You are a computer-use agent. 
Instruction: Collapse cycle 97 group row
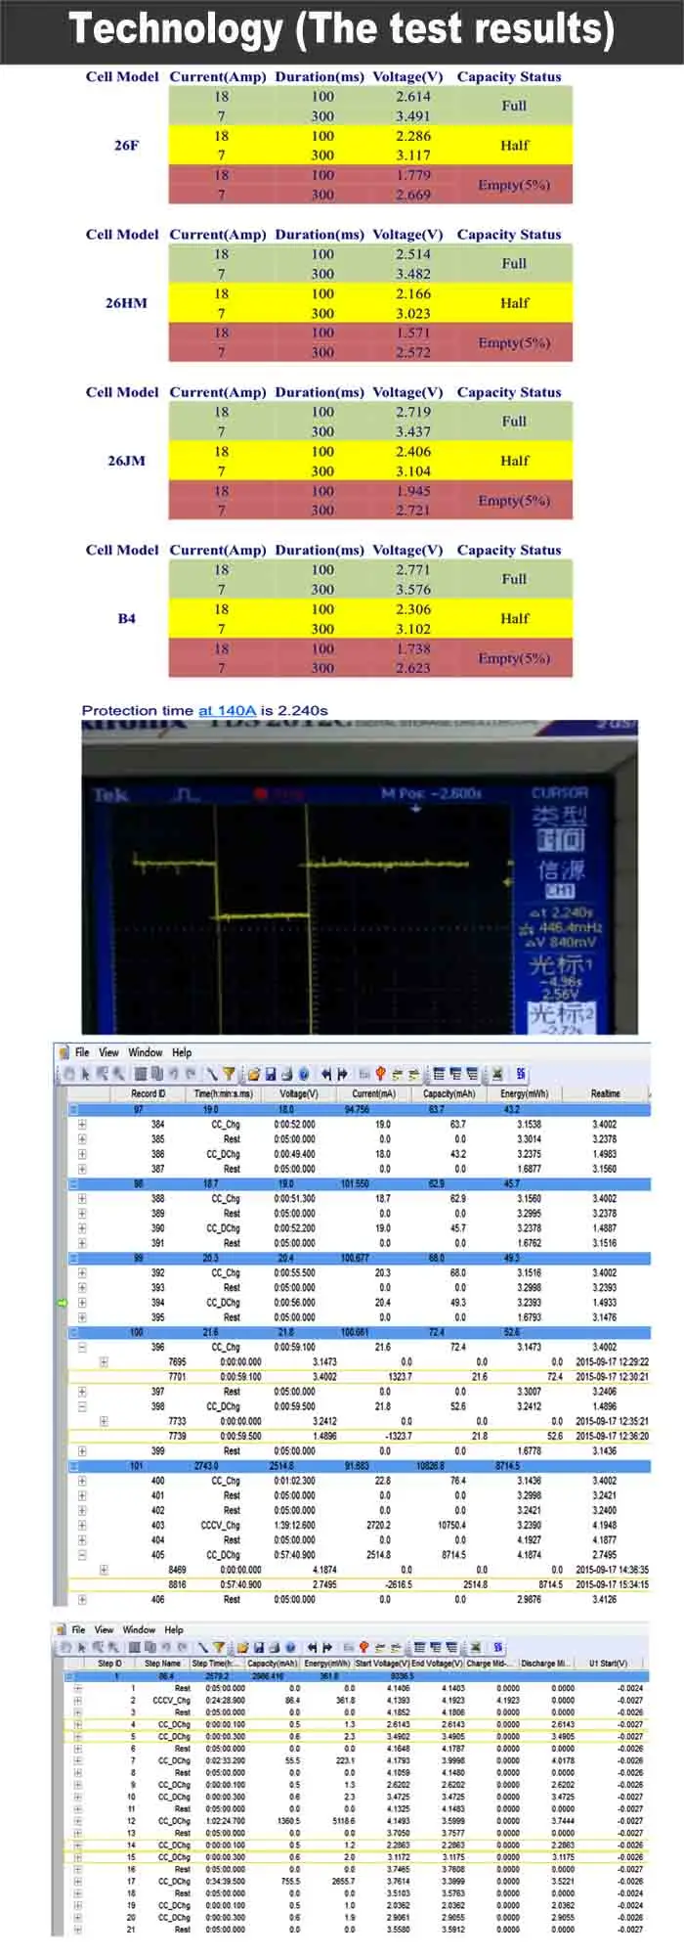pos(73,1109)
